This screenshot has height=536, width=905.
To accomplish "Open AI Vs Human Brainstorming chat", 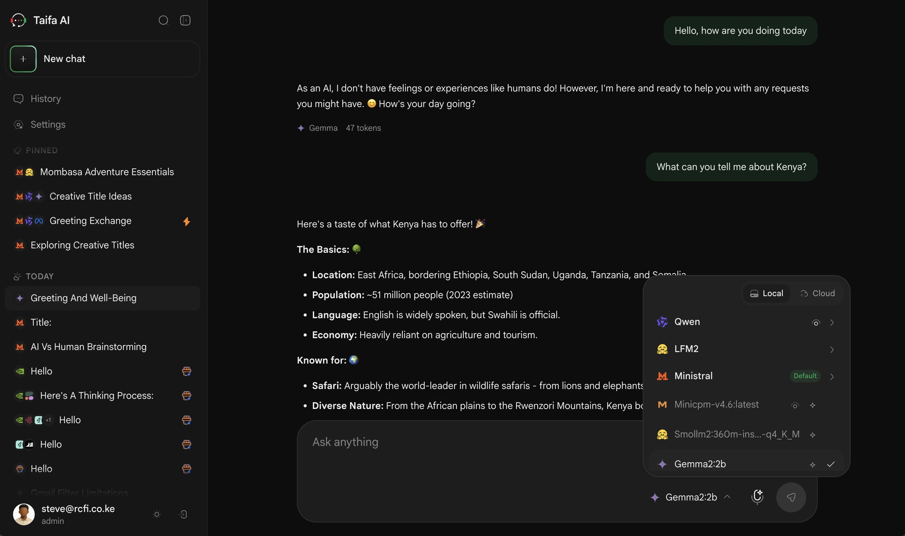I will 102,347.
